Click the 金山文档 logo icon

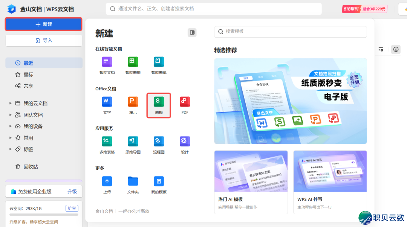coord(11,9)
